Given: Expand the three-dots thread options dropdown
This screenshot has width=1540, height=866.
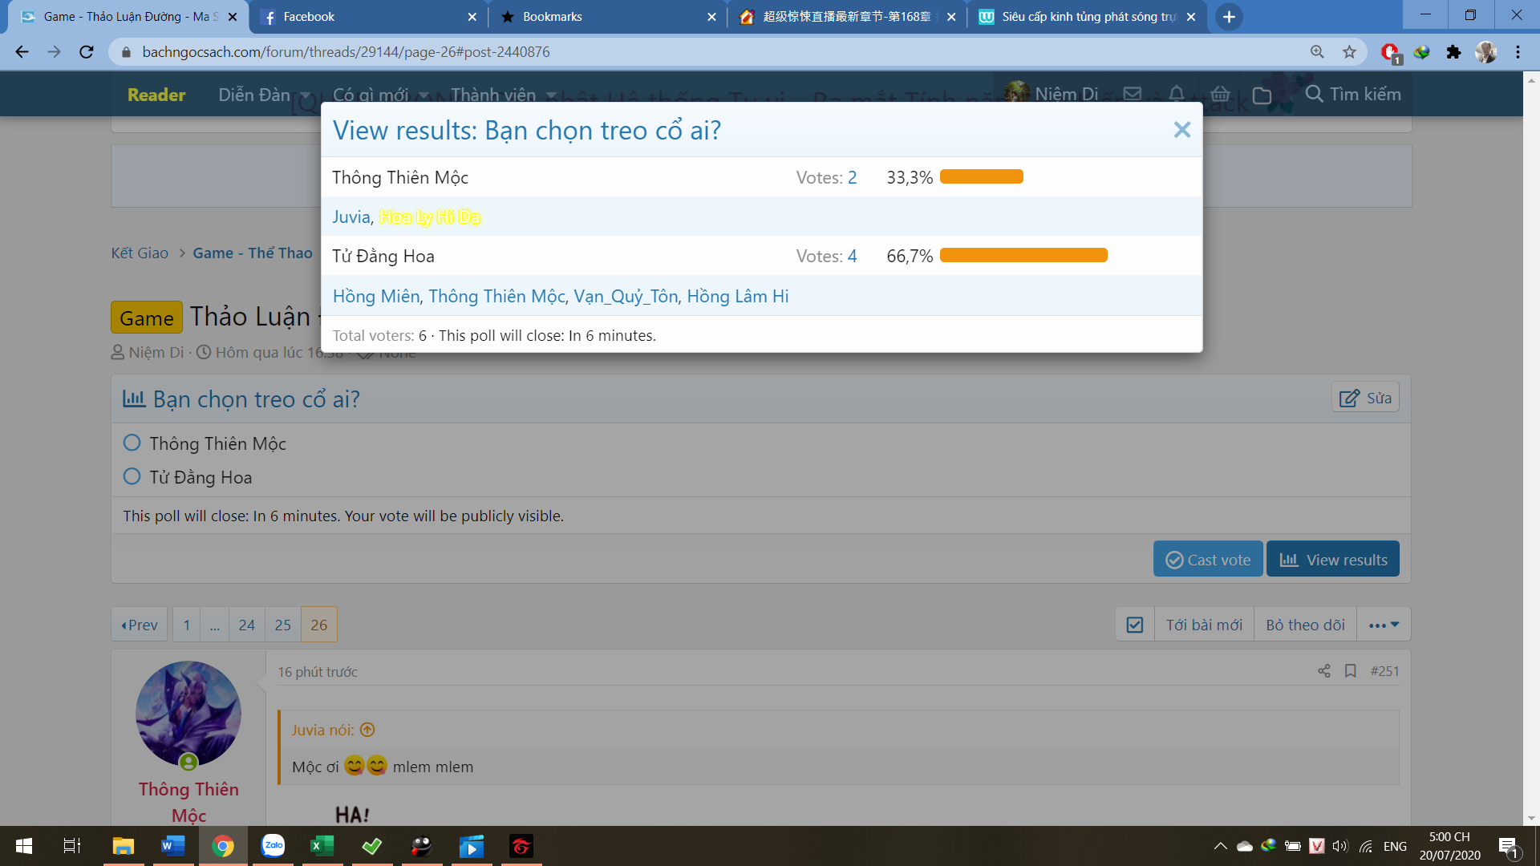Looking at the screenshot, I should coord(1384,625).
